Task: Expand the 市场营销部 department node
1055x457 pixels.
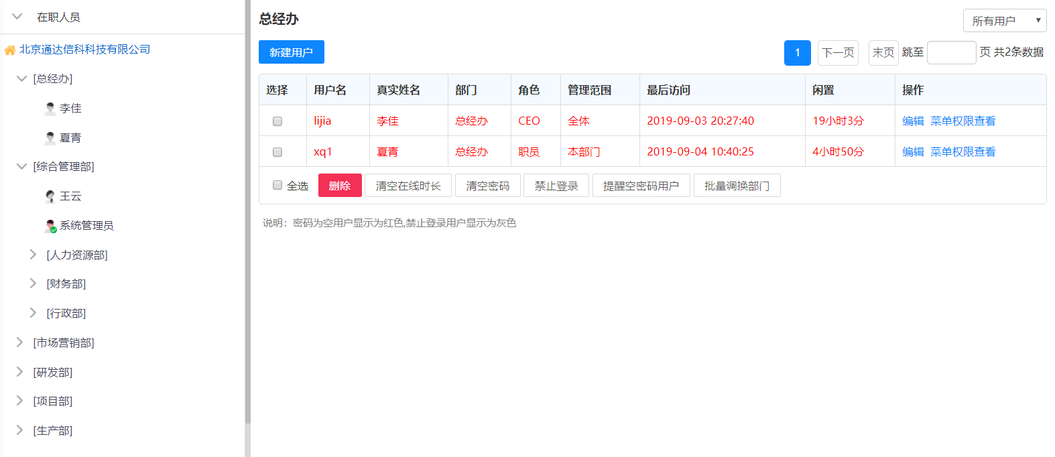Action: click(x=19, y=342)
